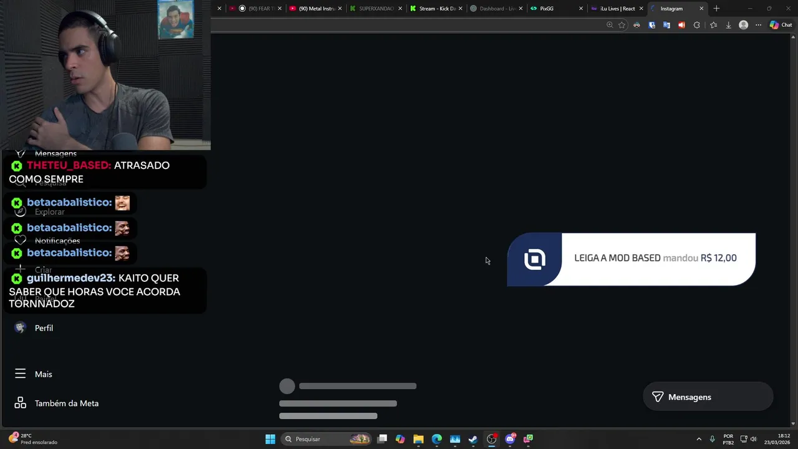Open the browser downloads icon
Screen dimensions: 798x449
(x=728, y=25)
